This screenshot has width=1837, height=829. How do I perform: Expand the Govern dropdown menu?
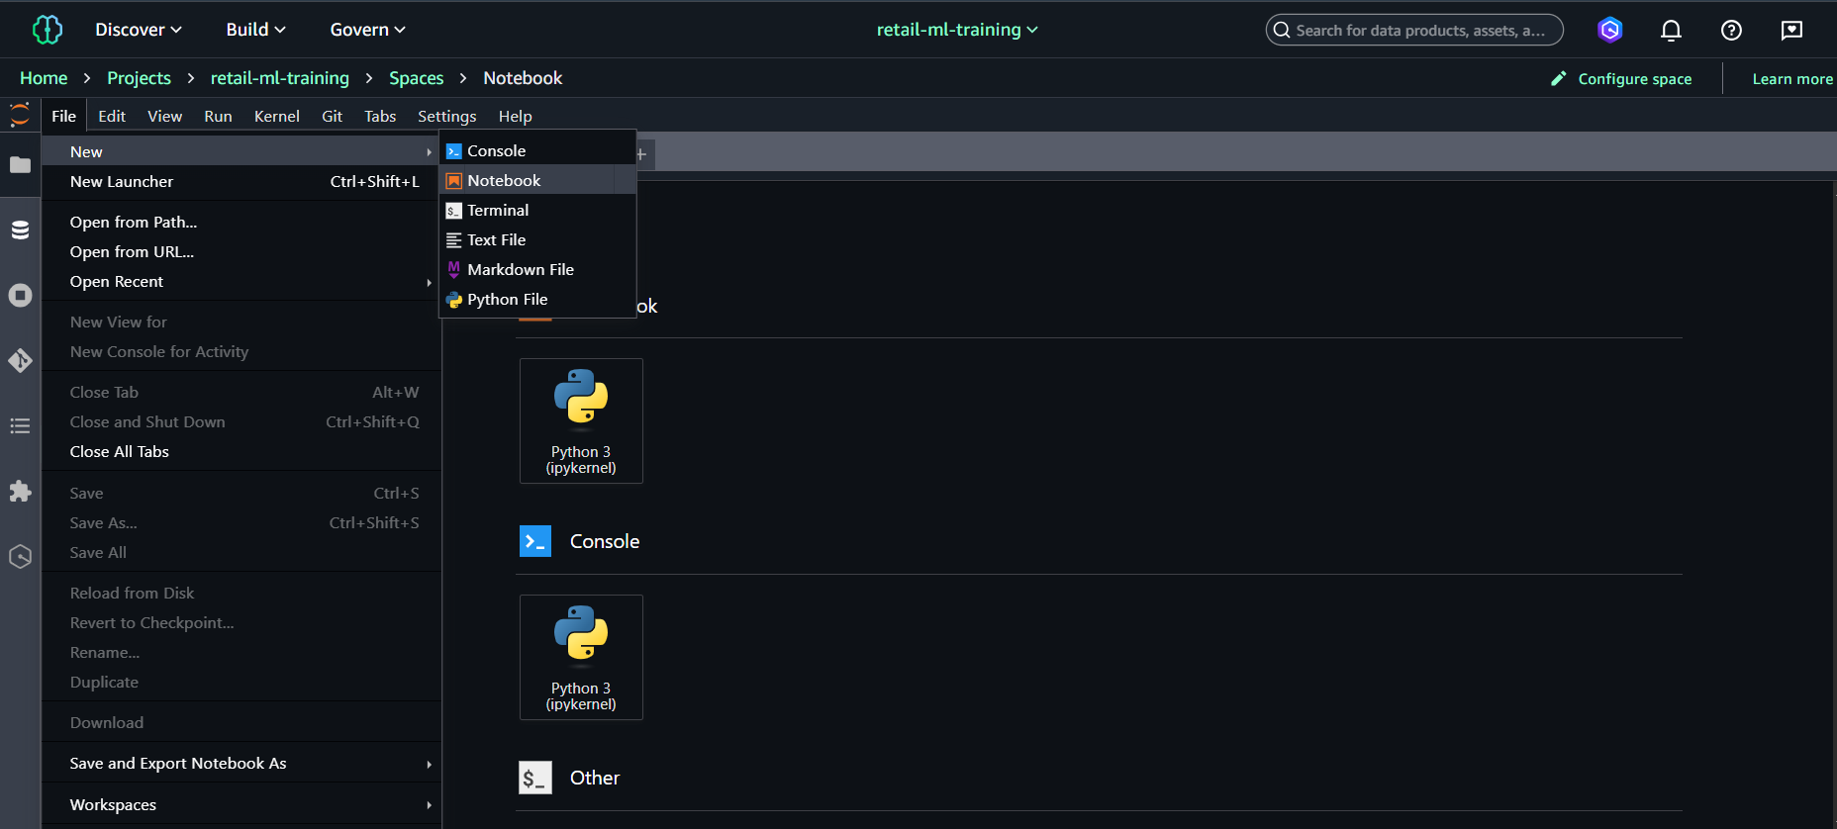367,30
